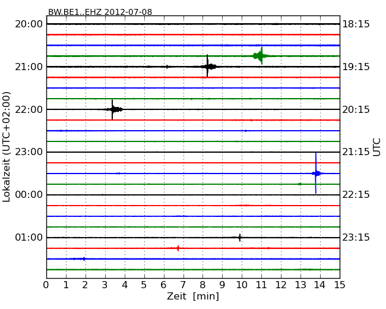Click x-axis tick label 2

tap(85, 285)
